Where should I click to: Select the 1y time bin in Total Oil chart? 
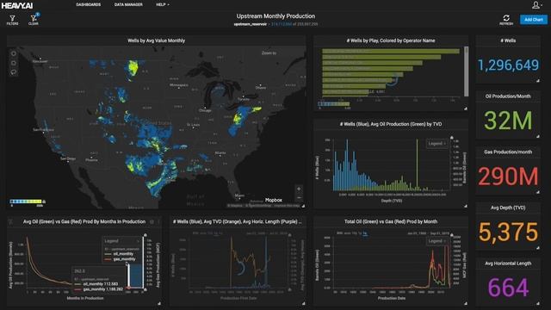365,233
